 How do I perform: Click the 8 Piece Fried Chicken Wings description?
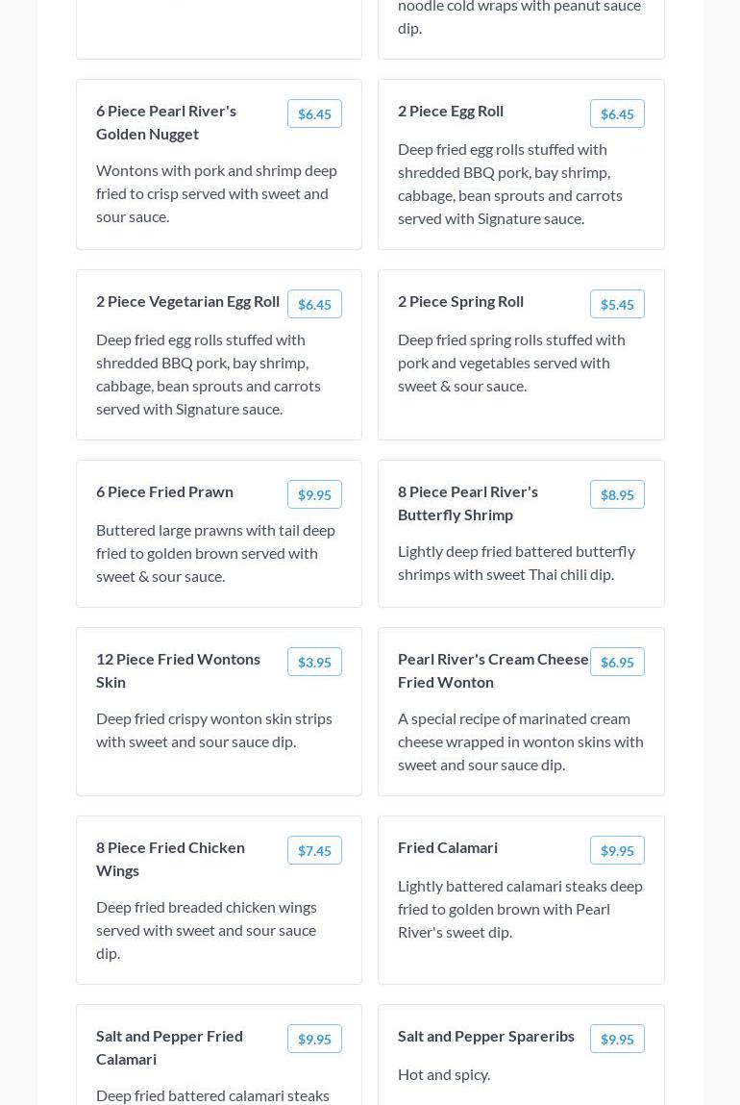pyautogui.click(x=207, y=930)
